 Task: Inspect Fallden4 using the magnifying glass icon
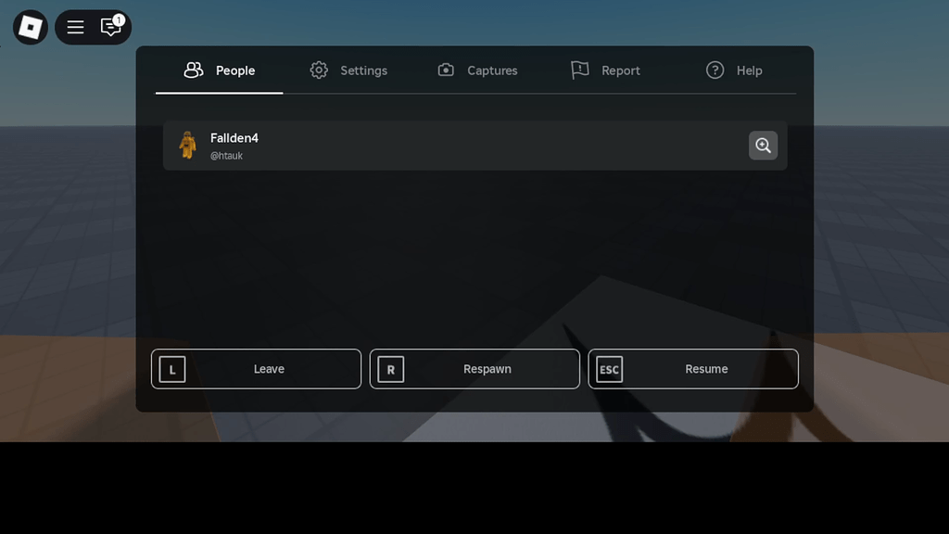(763, 146)
